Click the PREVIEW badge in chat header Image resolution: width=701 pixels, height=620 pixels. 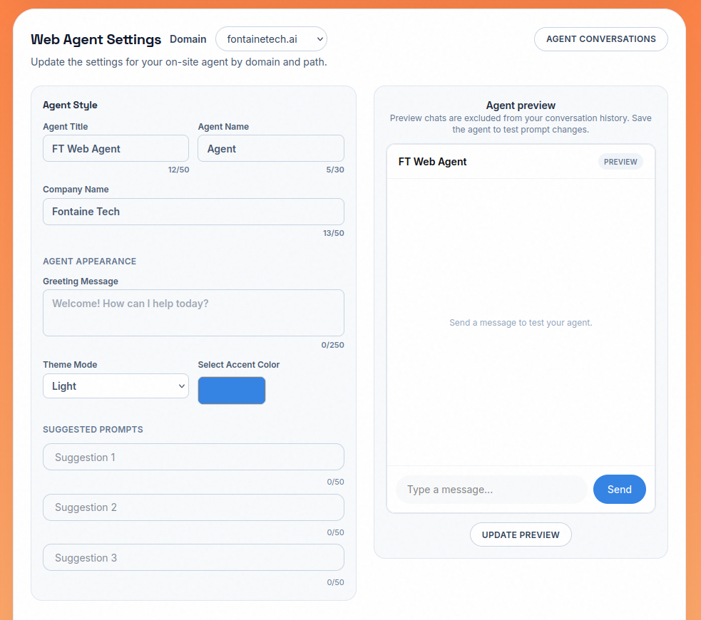coord(620,162)
